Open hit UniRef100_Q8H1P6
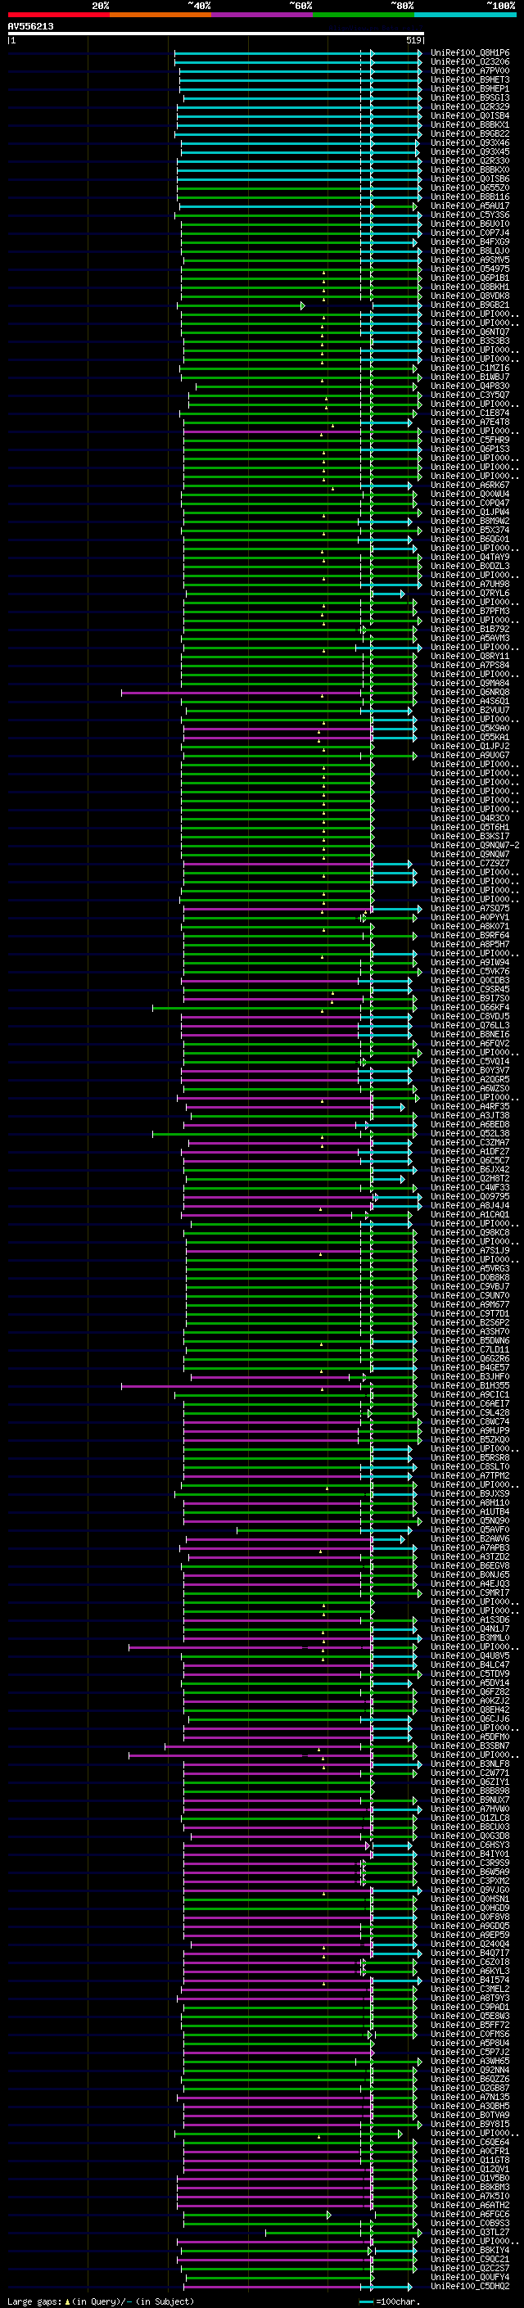 pos(470,53)
